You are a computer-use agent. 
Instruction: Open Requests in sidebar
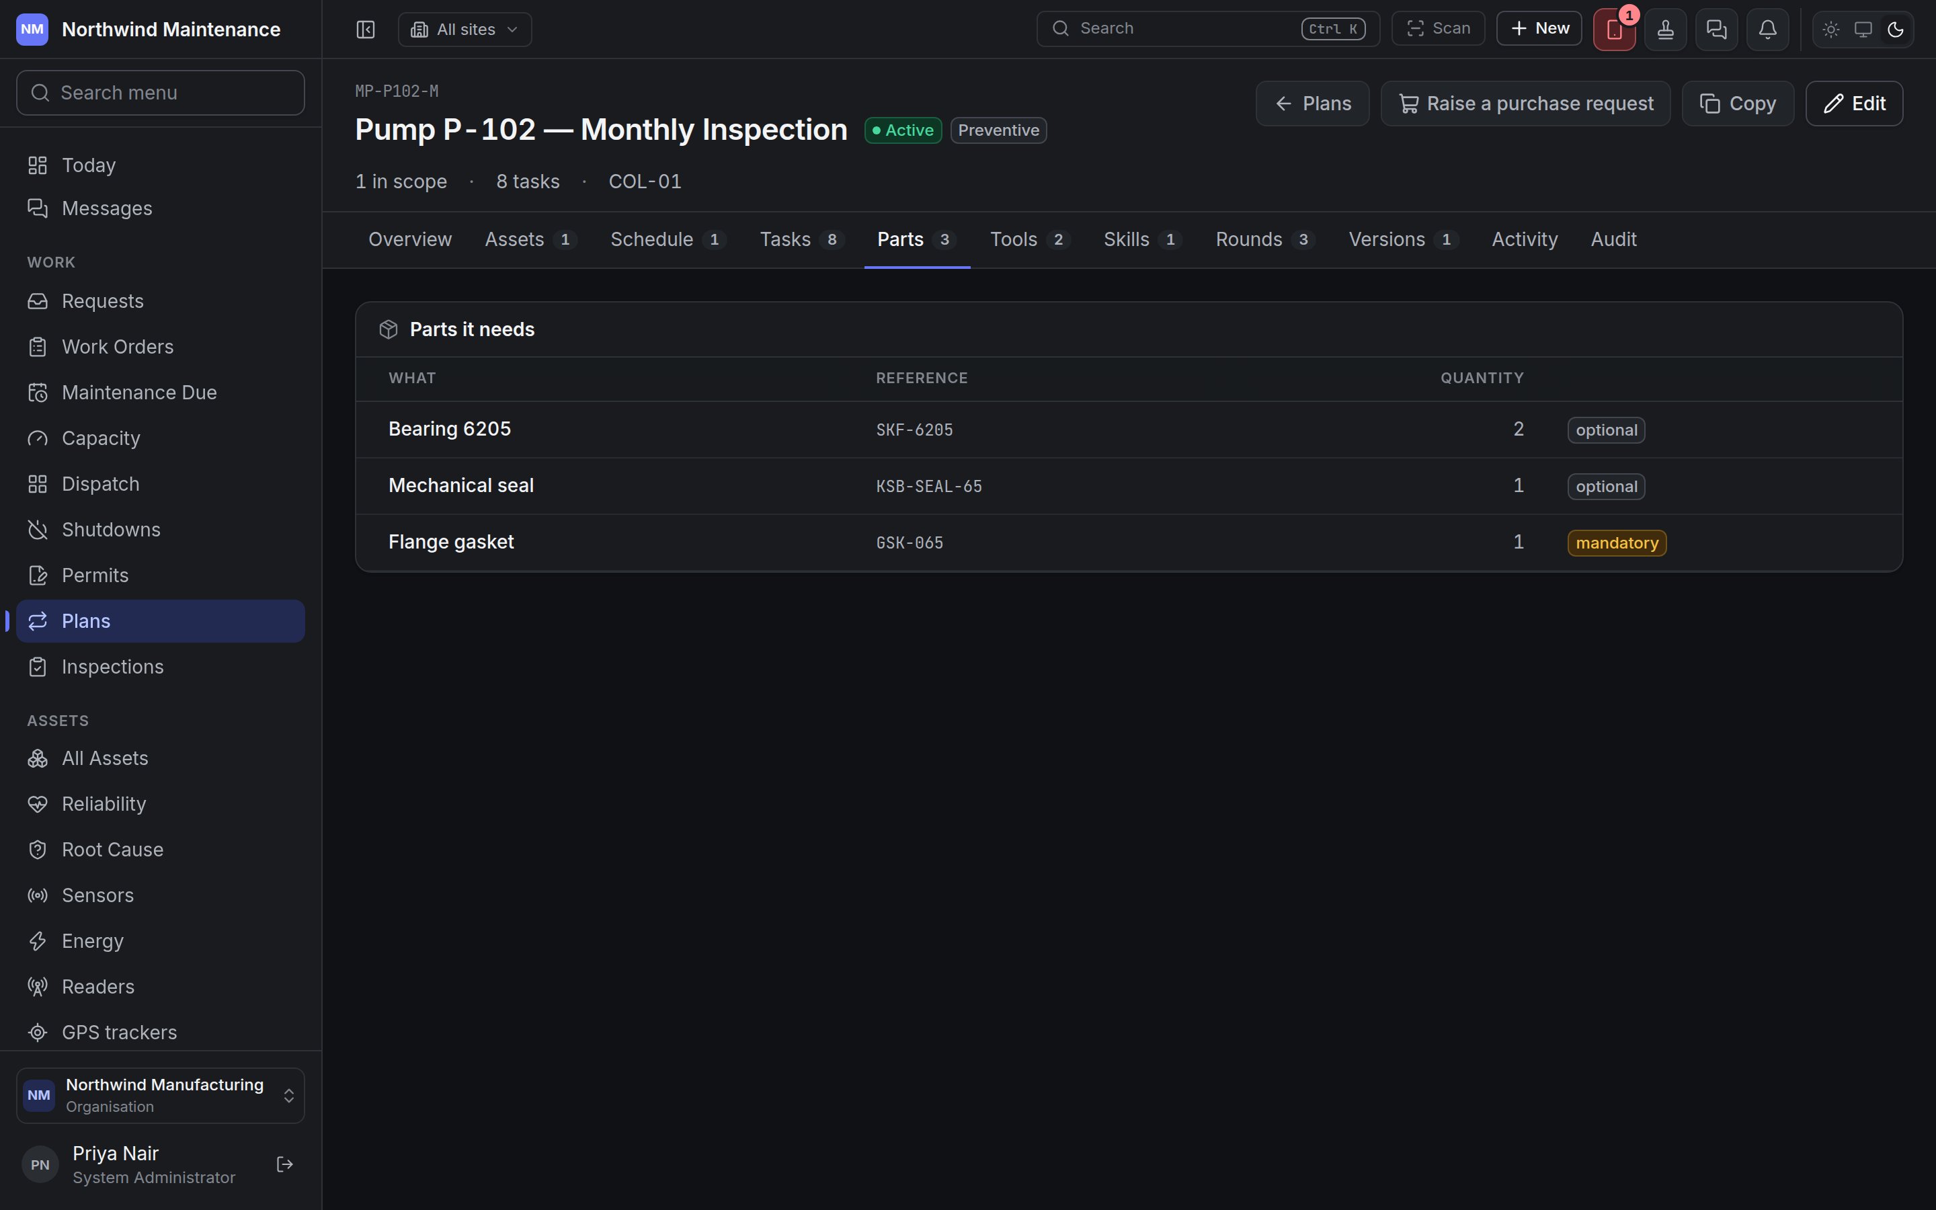[x=160, y=301]
